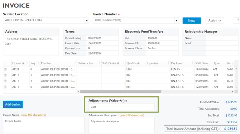Click trash icon for AD13 row with Seq 2
240x134 pixels.
5,81
